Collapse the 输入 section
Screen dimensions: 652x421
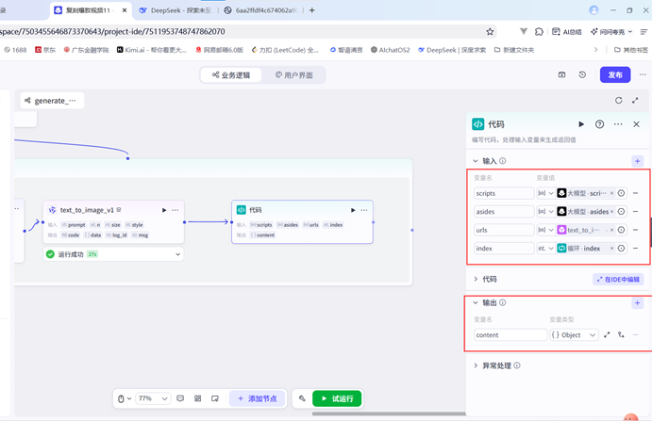click(476, 161)
